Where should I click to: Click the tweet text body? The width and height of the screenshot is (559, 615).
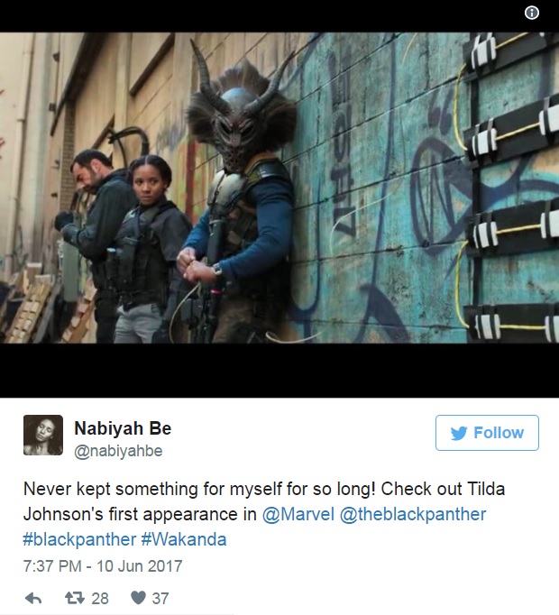click(263, 514)
